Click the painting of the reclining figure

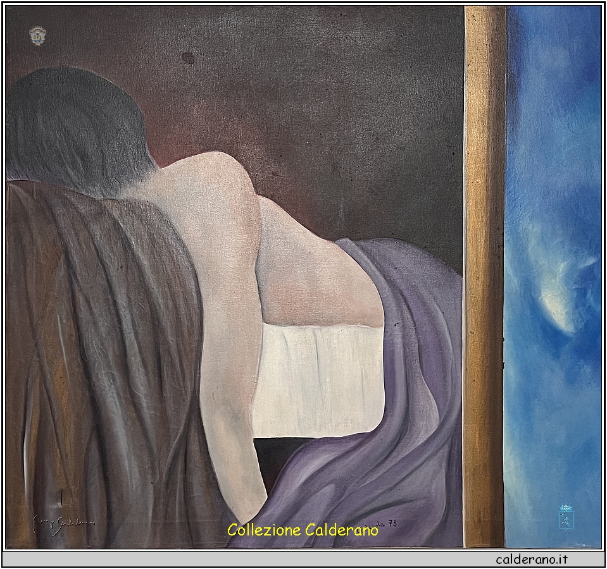303,276
